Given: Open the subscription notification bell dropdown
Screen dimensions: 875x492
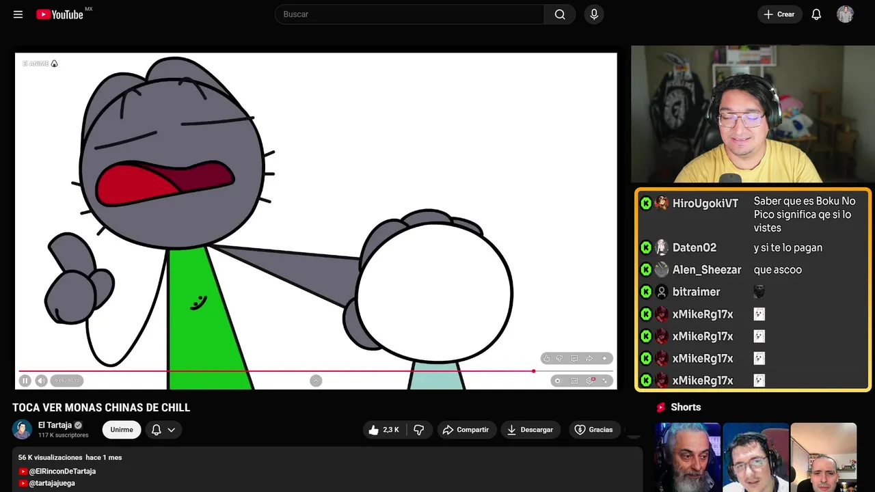Looking at the screenshot, I should pyautogui.click(x=163, y=430).
